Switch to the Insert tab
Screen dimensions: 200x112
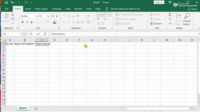[28, 9]
